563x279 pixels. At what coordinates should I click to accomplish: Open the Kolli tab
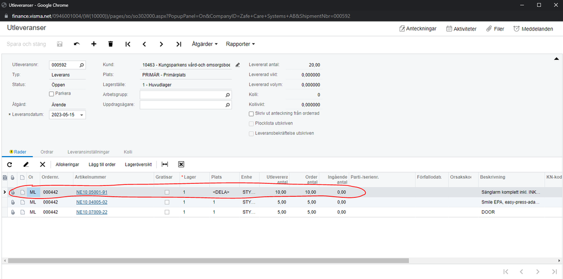point(128,152)
